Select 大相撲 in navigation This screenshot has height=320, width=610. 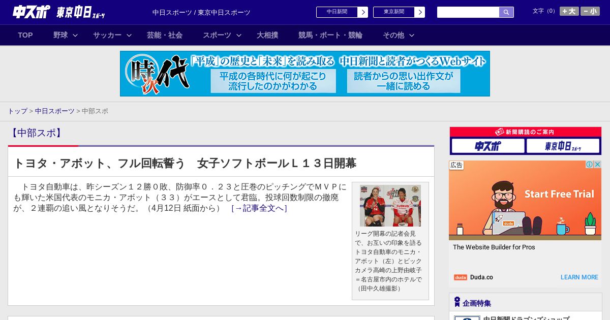pyautogui.click(x=267, y=35)
